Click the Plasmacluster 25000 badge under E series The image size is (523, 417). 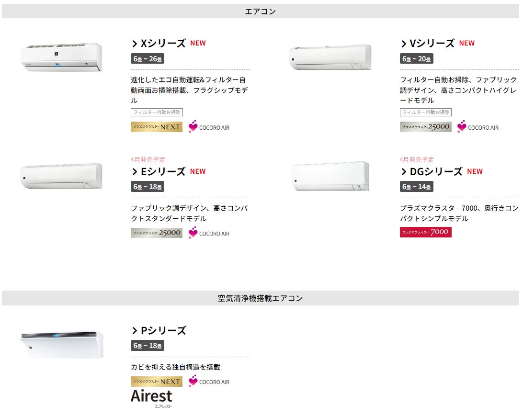pyautogui.click(x=157, y=233)
